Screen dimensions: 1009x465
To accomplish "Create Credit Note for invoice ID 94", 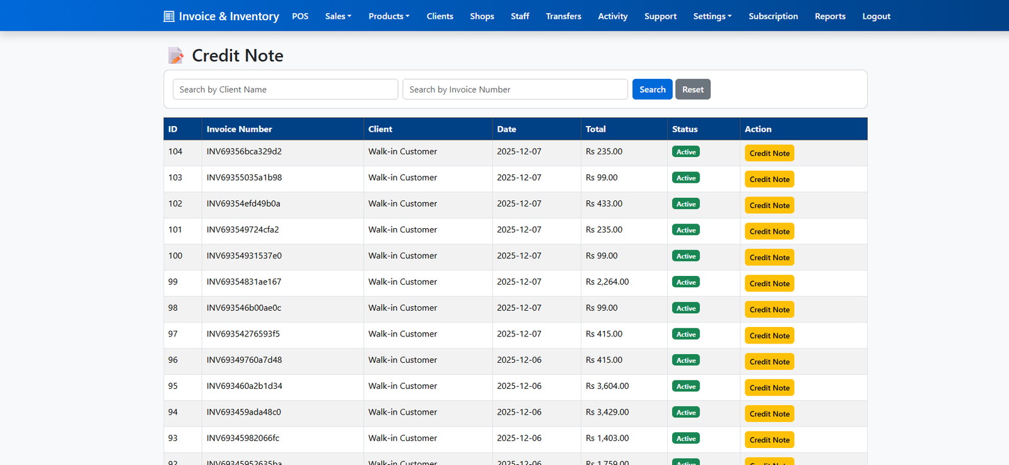I will coord(769,414).
